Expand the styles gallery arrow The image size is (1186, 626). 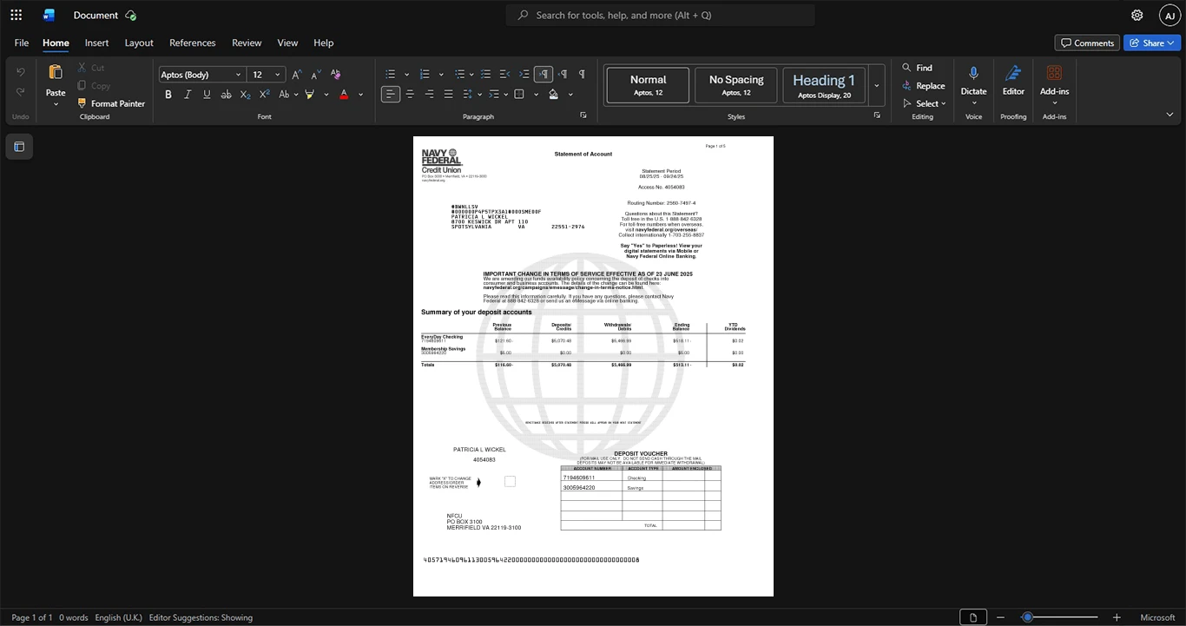pyautogui.click(x=877, y=86)
